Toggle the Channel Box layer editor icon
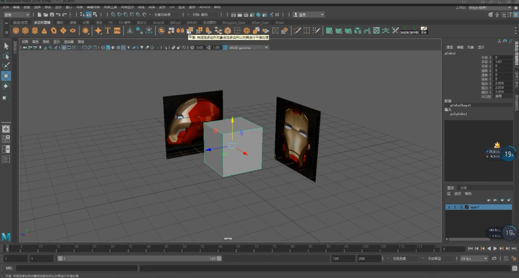This screenshot has height=278, width=519. (516, 15)
